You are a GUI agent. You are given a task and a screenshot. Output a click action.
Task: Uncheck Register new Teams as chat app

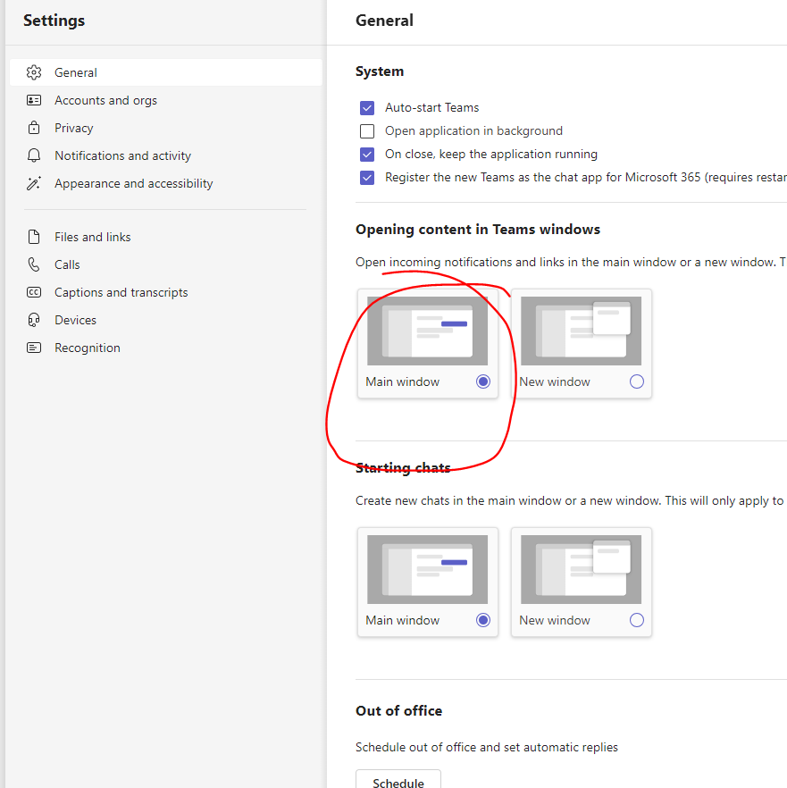pyautogui.click(x=367, y=177)
